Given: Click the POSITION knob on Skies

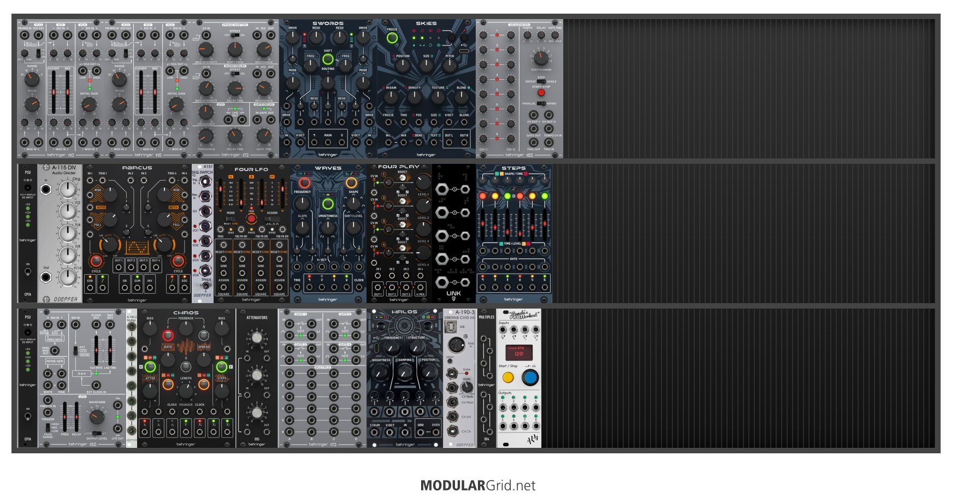Looking at the screenshot, I should tap(403, 66).
